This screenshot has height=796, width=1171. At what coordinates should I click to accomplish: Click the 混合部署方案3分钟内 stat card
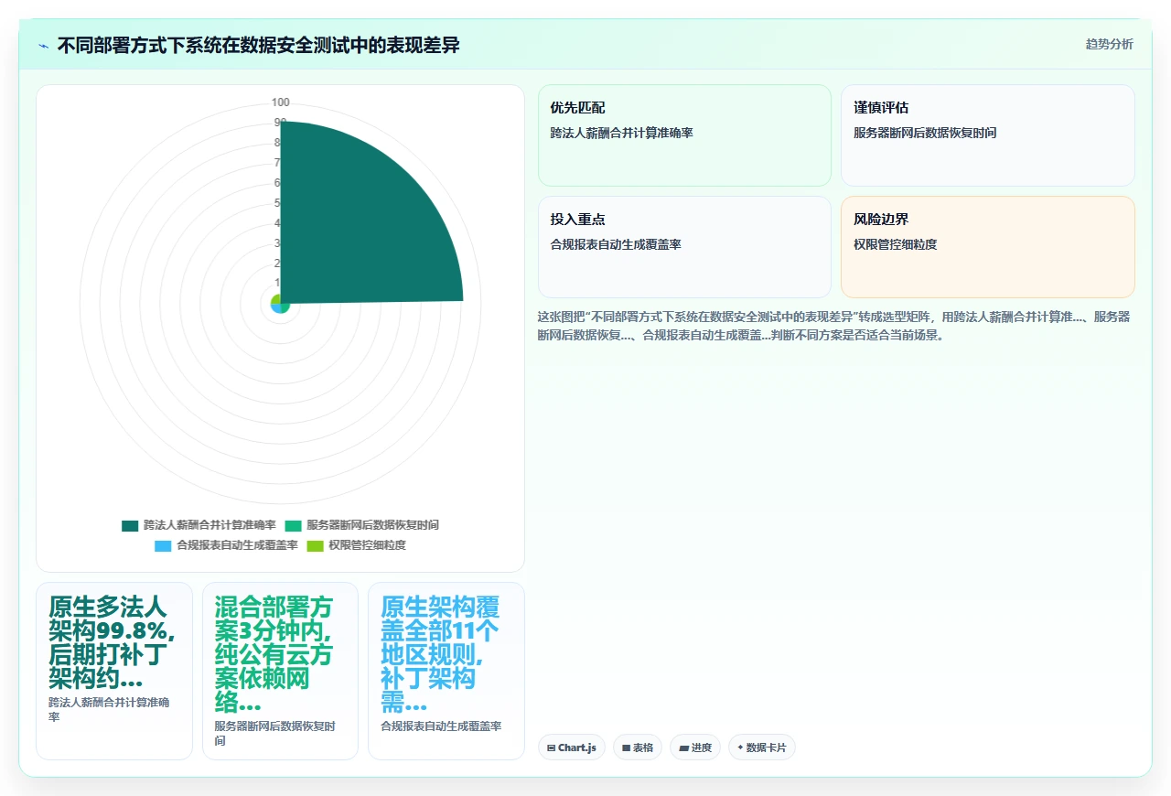[x=280, y=671]
